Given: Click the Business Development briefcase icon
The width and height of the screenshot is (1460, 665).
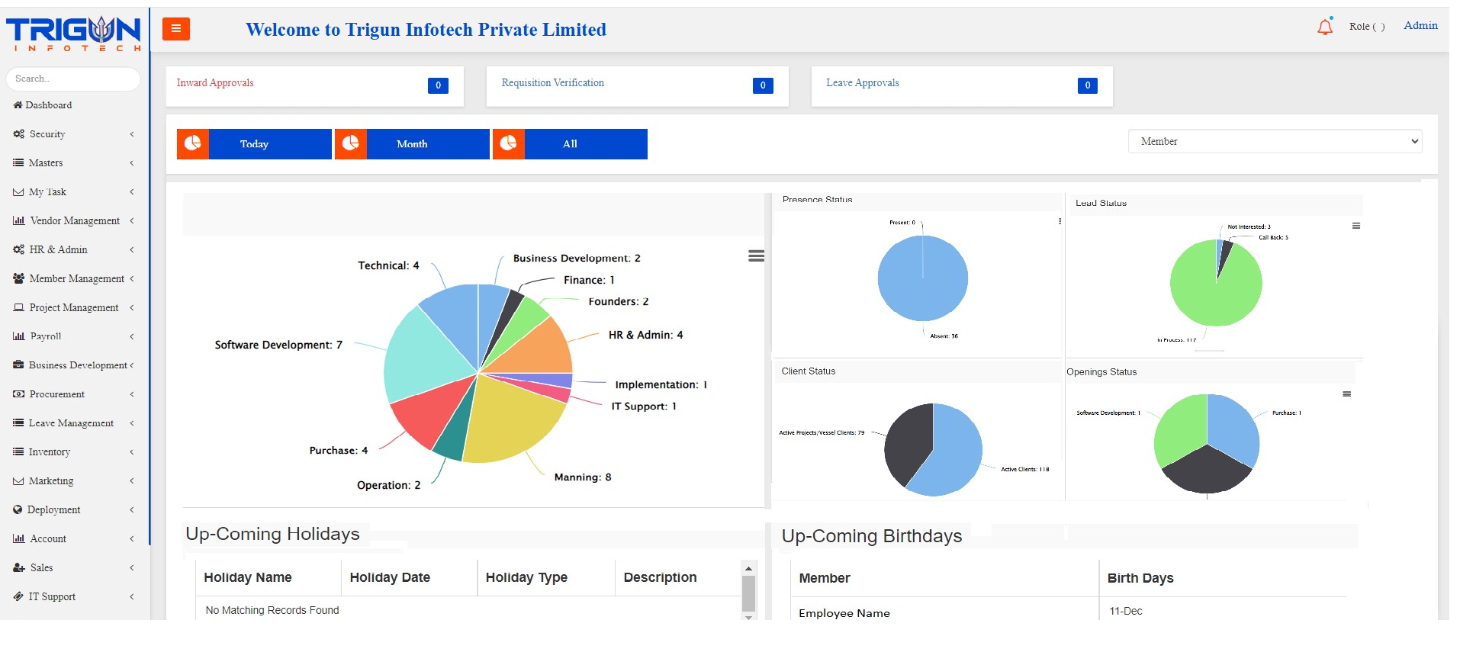Looking at the screenshot, I should point(18,365).
